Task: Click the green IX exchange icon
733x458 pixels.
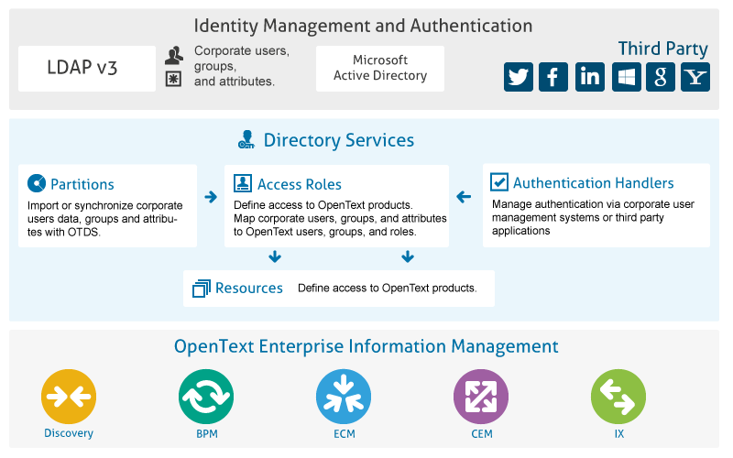Action: click(x=618, y=397)
